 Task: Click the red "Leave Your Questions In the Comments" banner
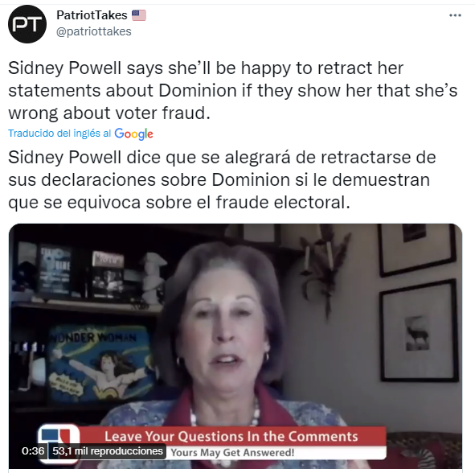tap(231, 436)
